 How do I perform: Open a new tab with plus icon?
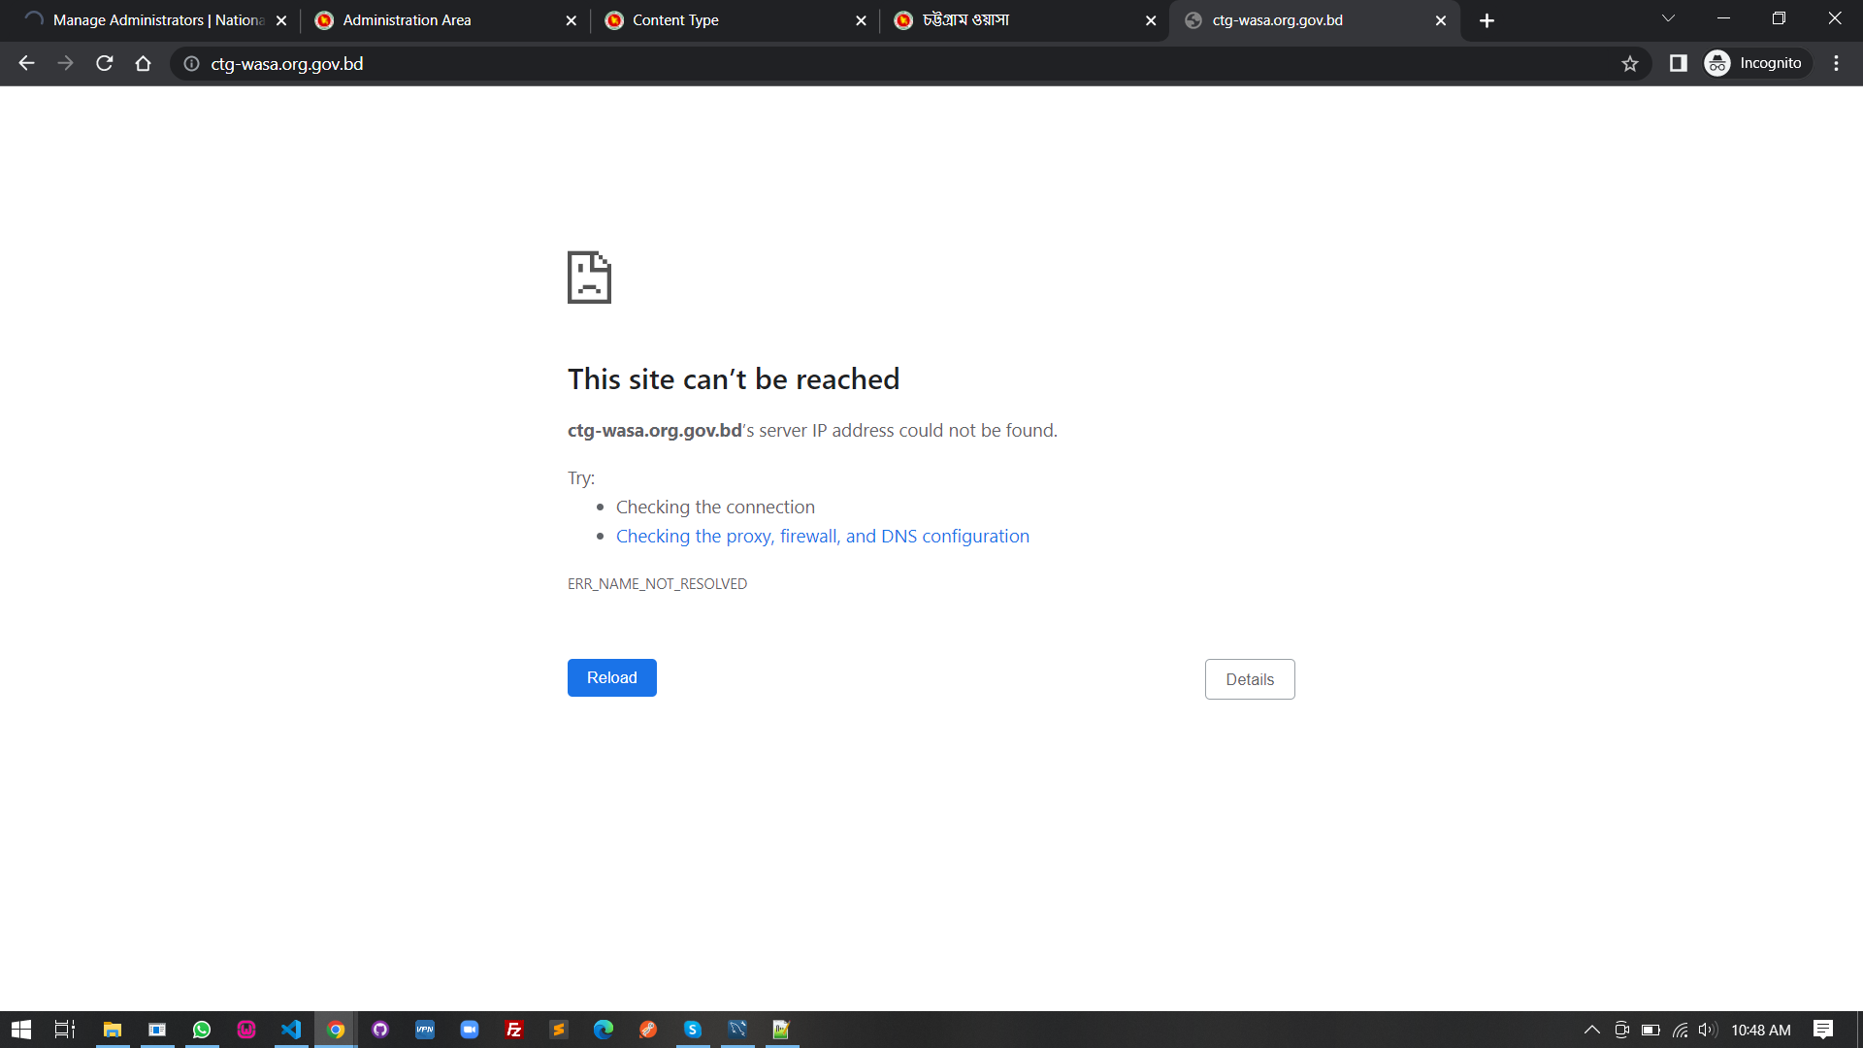point(1487,20)
